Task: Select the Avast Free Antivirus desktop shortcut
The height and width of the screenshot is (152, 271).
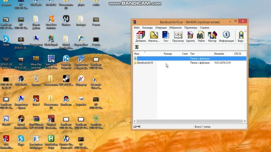Action: (51, 22)
